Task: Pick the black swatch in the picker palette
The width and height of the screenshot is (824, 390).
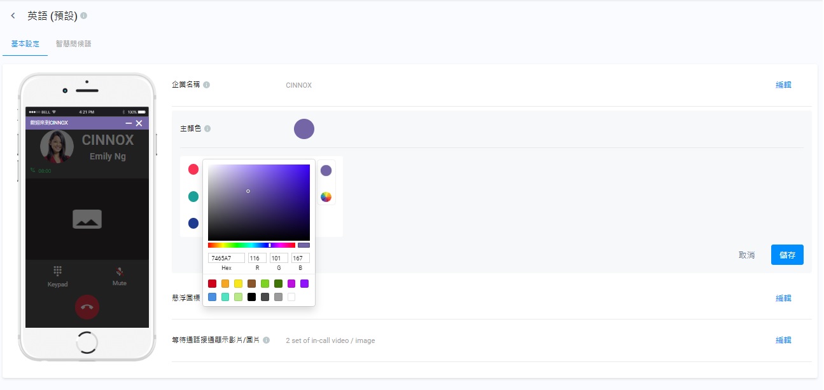Action: pyautogui.click(x=251, y=297)
